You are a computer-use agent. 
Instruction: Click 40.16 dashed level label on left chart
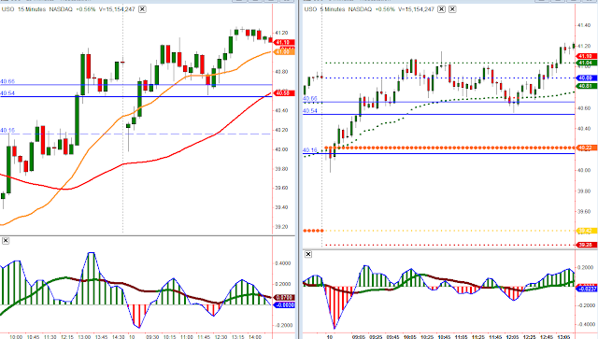coord(7,130)
